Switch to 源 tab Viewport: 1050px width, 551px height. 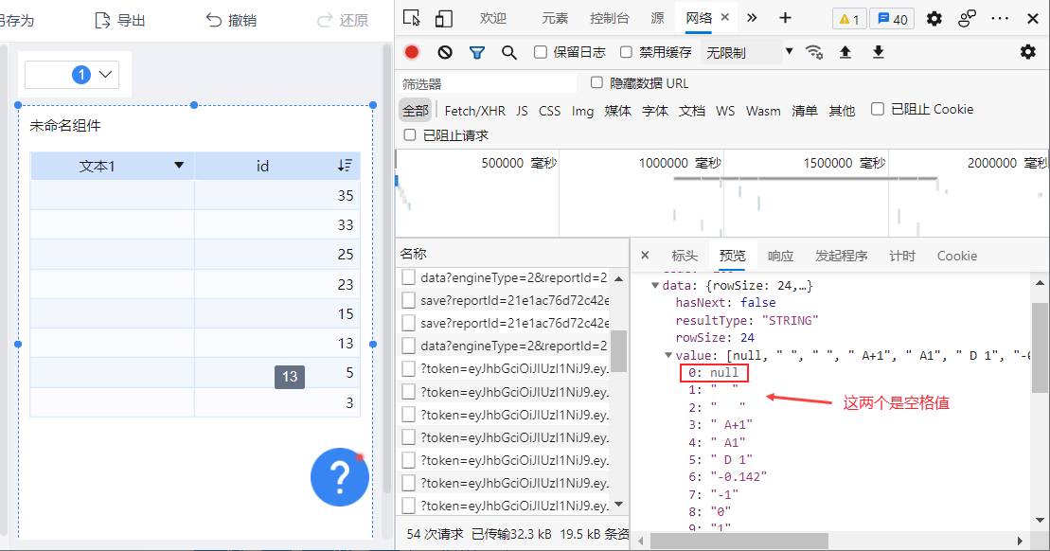658,18
